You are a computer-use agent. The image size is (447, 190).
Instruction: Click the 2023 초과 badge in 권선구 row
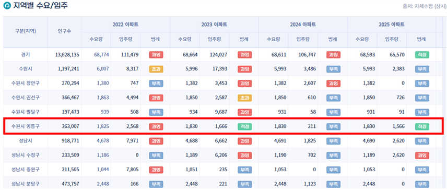tap(244, 98)
